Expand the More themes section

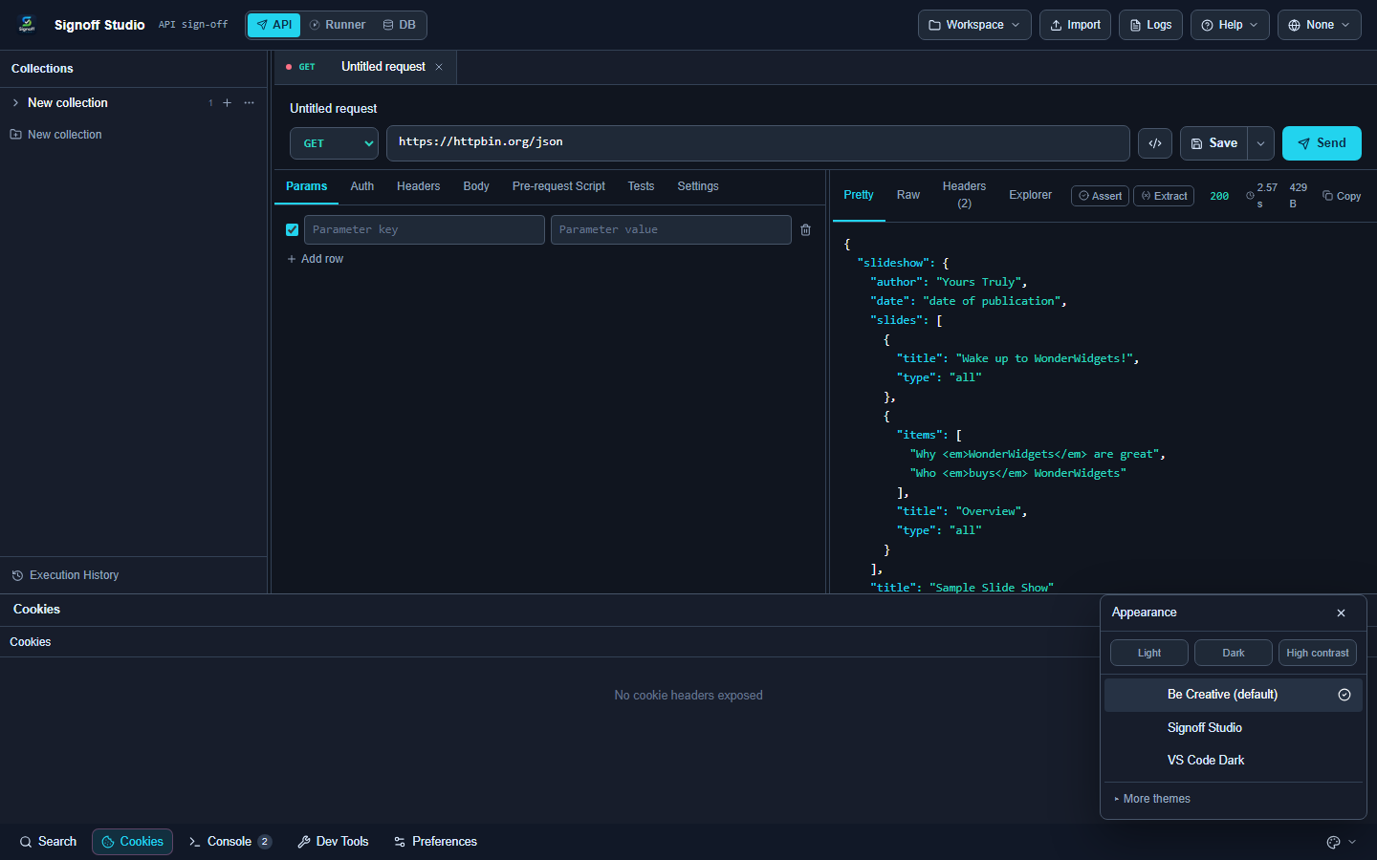[x=1152, y=799]
